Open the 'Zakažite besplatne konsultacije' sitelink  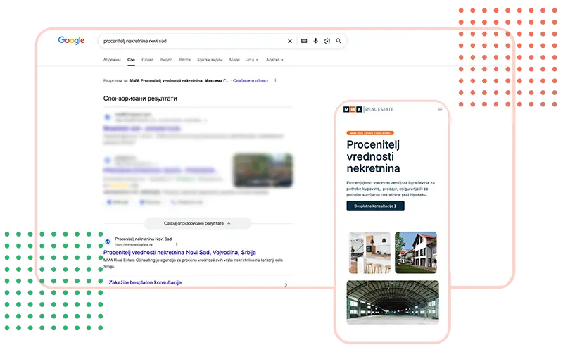(145, 283)
